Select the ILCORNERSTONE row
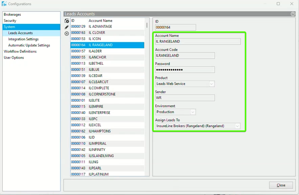Viewport: 299px width, 195px height. tap(107, 94)
